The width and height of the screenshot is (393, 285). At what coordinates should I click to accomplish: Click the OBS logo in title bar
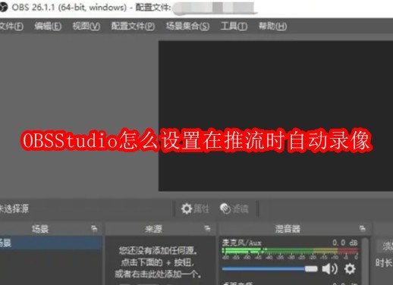coord(3,8)
